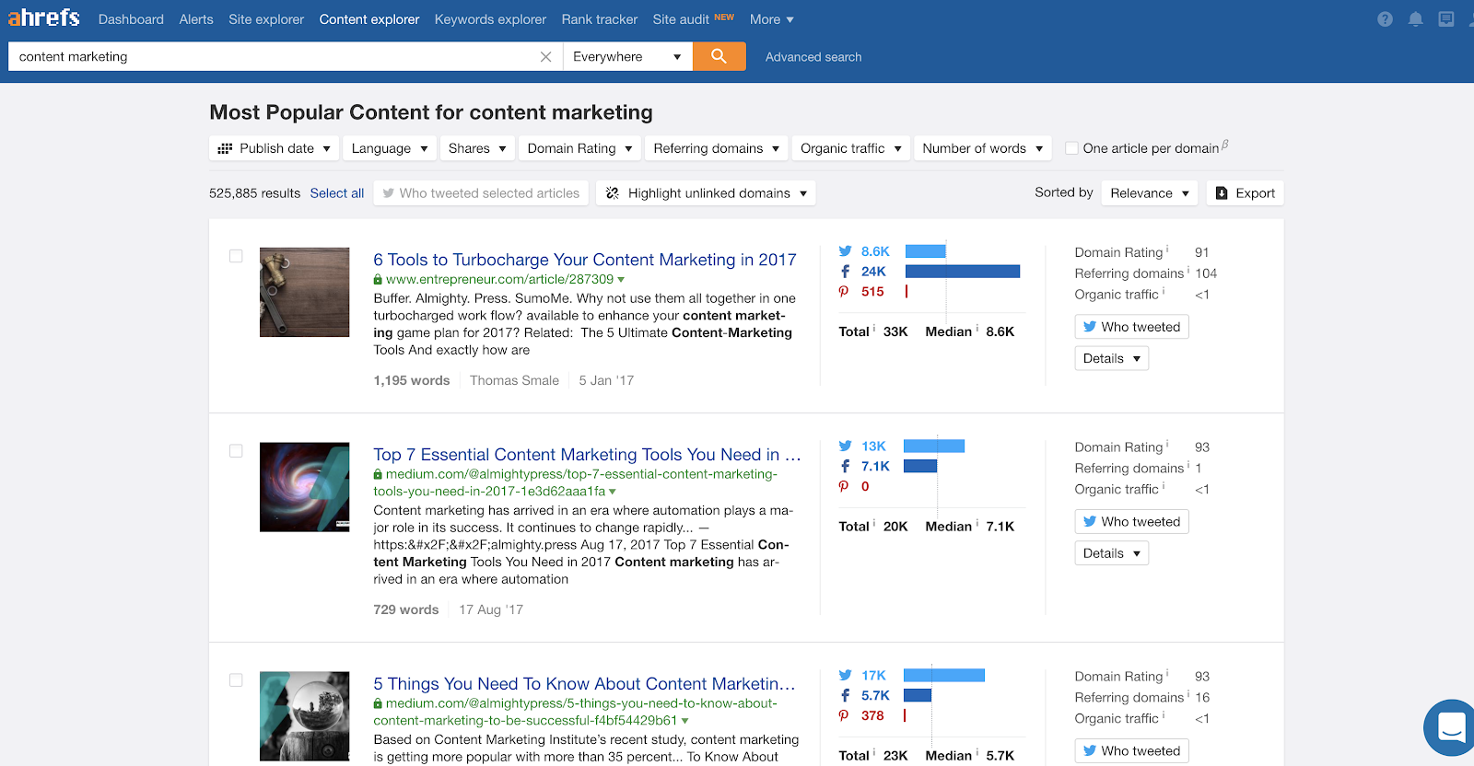Click Select all results link
Screen dimensions: 1474x766
336,193
